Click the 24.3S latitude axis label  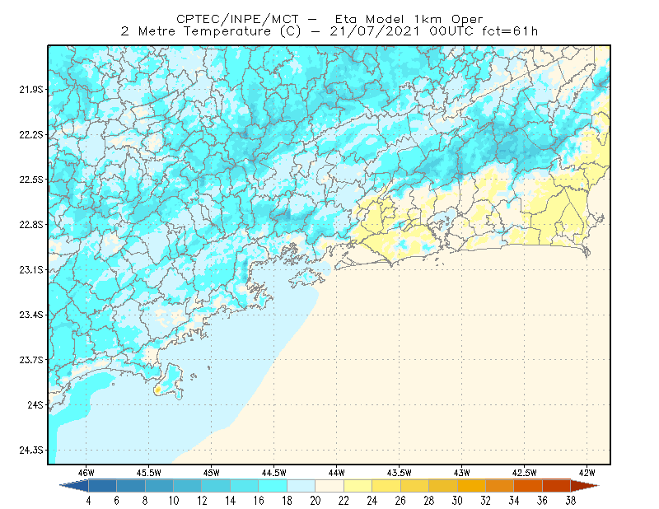(x=30, y=451)
